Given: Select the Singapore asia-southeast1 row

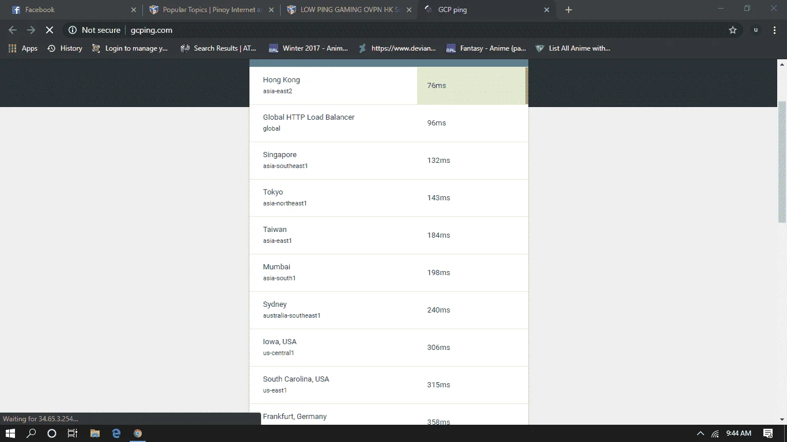Looking at the screenshot, I should coord(388,161).
